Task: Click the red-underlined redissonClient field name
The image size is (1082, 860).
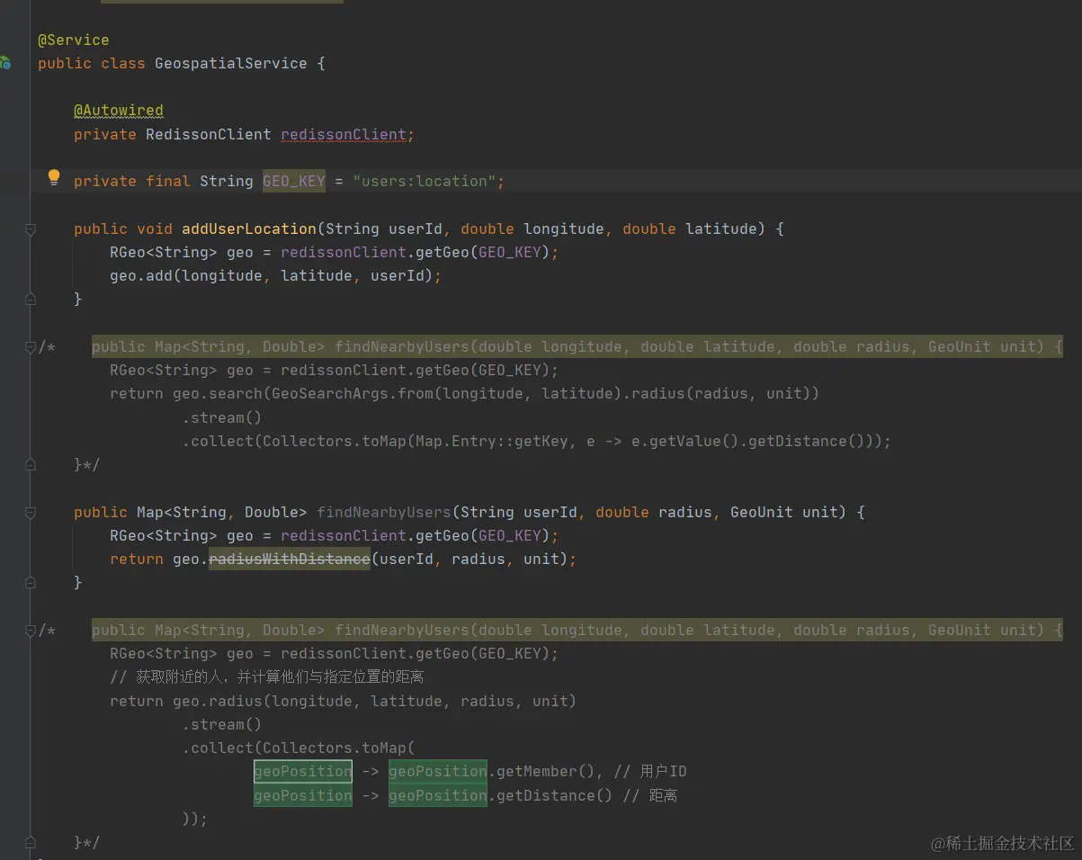Action: [344, 135]
